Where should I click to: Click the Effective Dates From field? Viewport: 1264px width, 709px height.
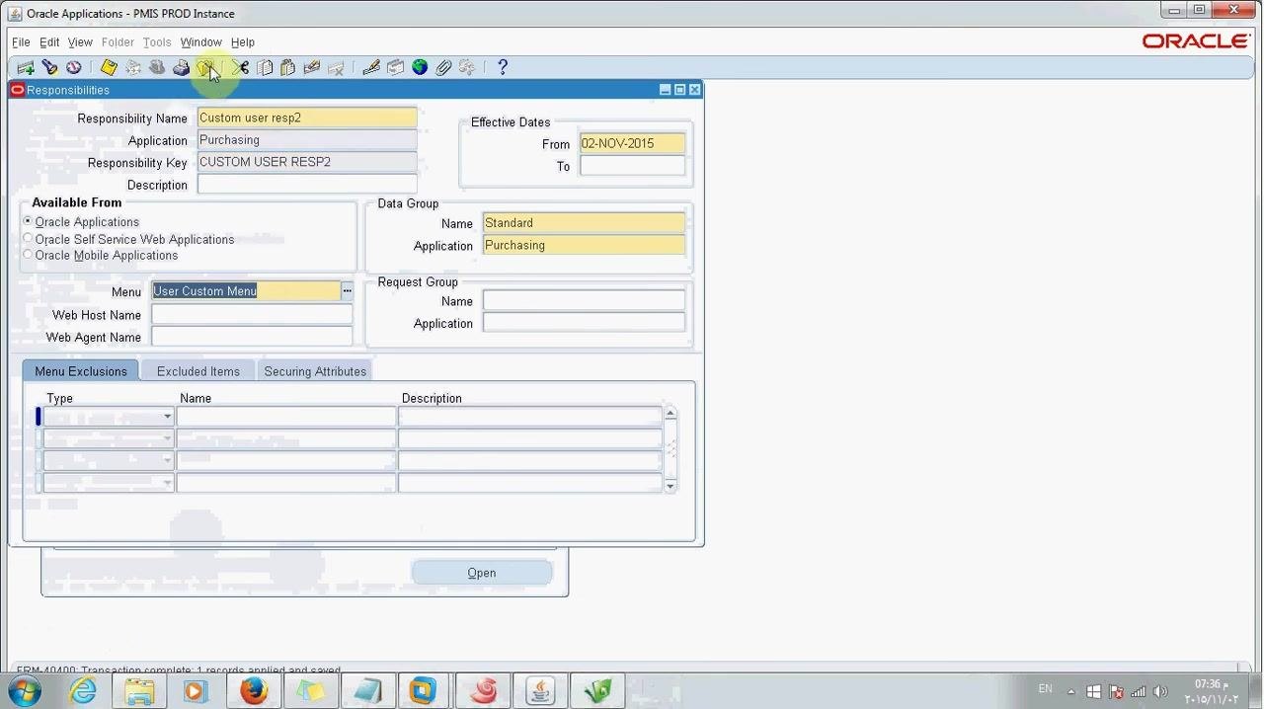point(632,143)
